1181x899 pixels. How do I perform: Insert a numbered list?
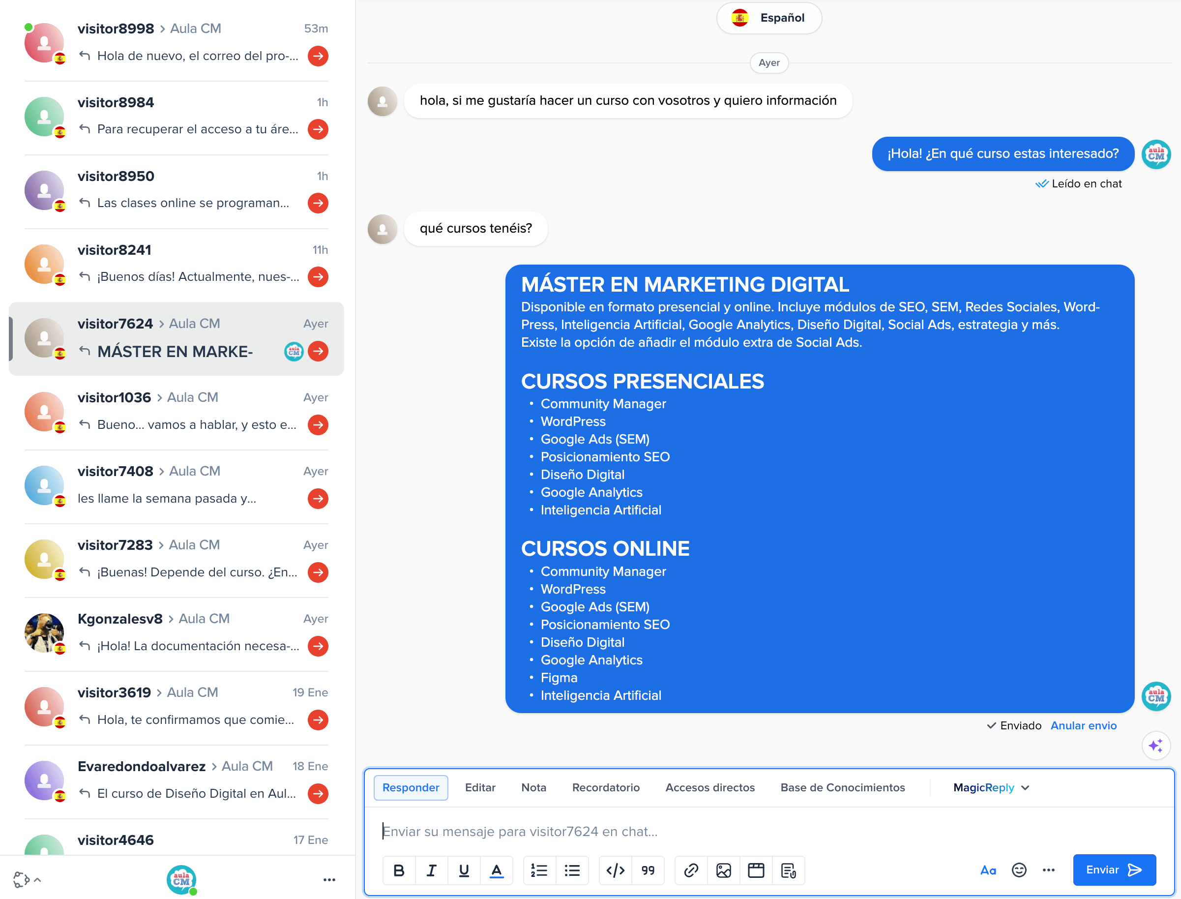(538, 870)
